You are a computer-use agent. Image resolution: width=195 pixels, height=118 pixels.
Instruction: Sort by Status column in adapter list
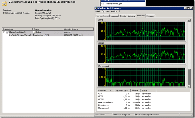149,90
